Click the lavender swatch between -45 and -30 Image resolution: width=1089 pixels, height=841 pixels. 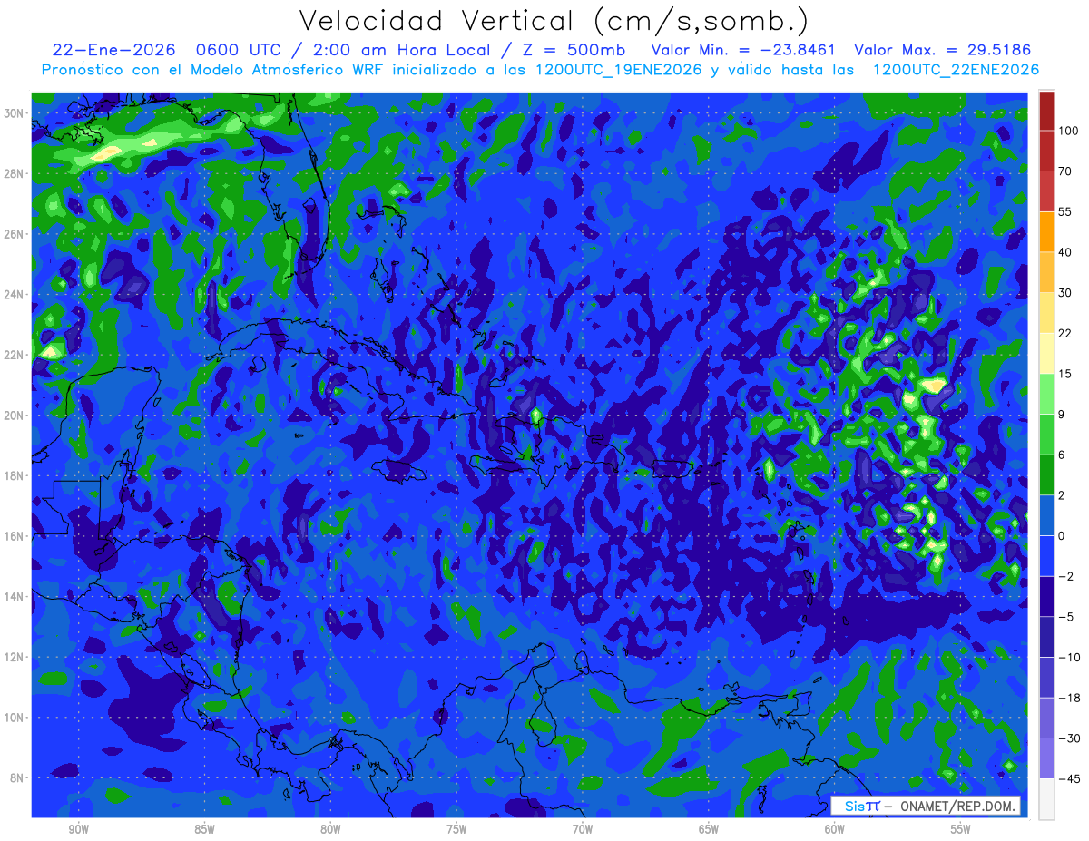(1046, 758)
